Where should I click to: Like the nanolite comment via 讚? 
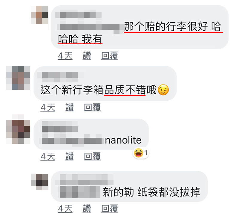click(x=70, y=156)
